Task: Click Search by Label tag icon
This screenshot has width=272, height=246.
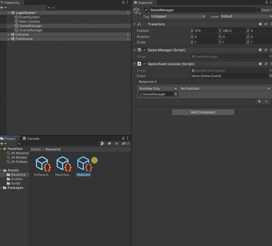Action: point(109,144)
